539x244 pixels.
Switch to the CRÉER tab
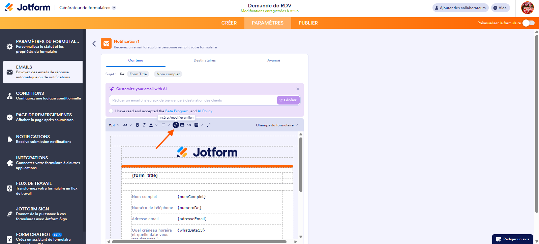coord(229,23)
